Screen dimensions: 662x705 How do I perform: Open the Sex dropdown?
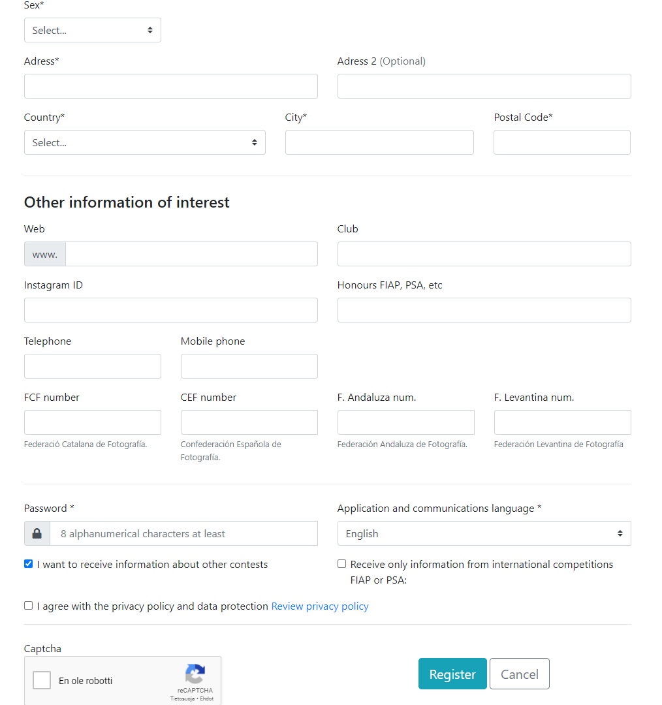click(x=93, y=30)
